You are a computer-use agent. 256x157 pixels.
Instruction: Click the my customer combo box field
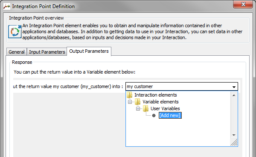pyautogui.click(x=182, y=86)
